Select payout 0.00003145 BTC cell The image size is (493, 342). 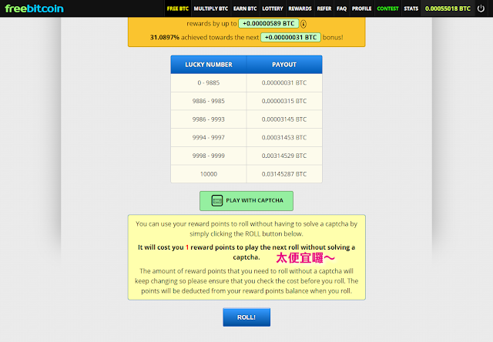click(284, 119)
